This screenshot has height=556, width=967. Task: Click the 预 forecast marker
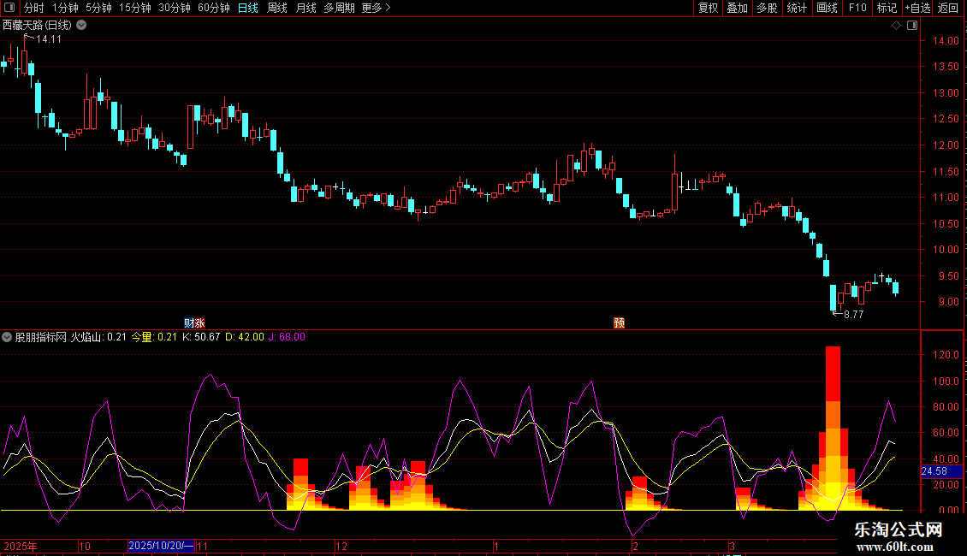click(x=620, y=323)
